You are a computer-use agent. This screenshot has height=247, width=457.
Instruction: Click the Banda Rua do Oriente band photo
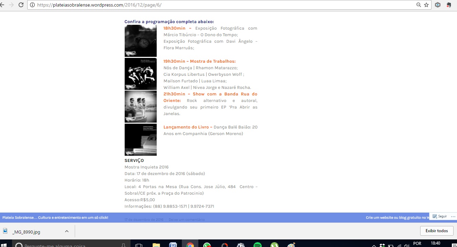point(141,106)
